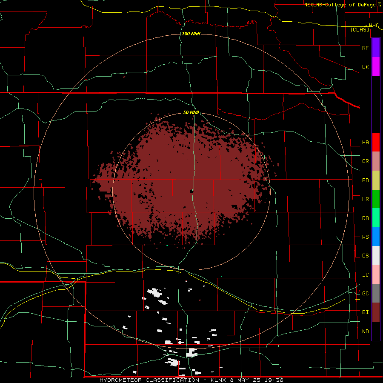Viewport: 383px width, 383px height.
Task: Click the "HR" legend label
Action: 365,199
